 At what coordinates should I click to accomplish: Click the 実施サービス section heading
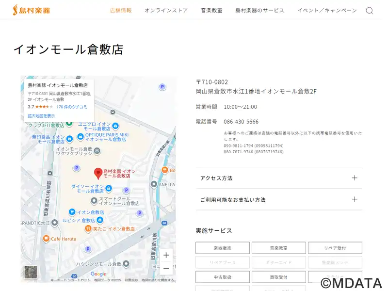tap(214, 231)
